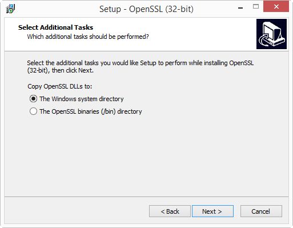This screenshot has width=293, height=228.
Task: Click the 'Setup - OpenSSL (32-bit)' title bar text
Action: tap(146, 9)
